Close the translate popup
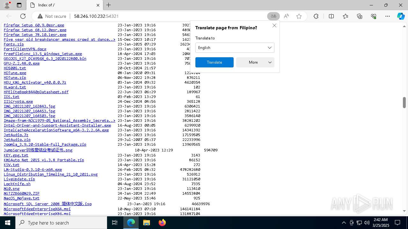Screen dimensions: 408x229 pyautogui.click(x=274, y=25)
